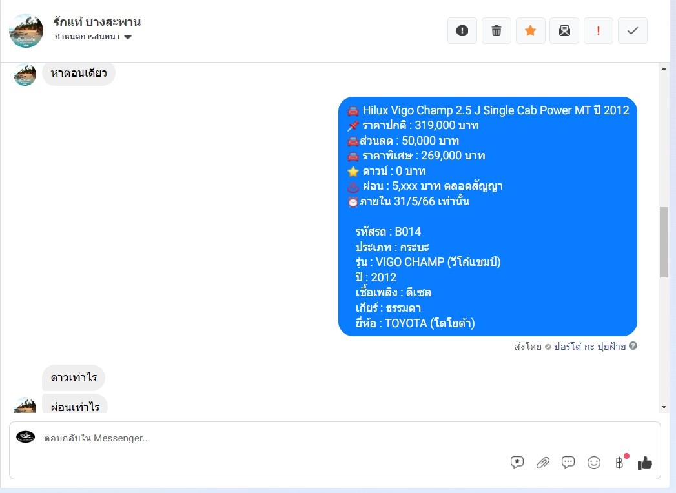Flag conversation as priority with red exclamation

tap(599, 30)
